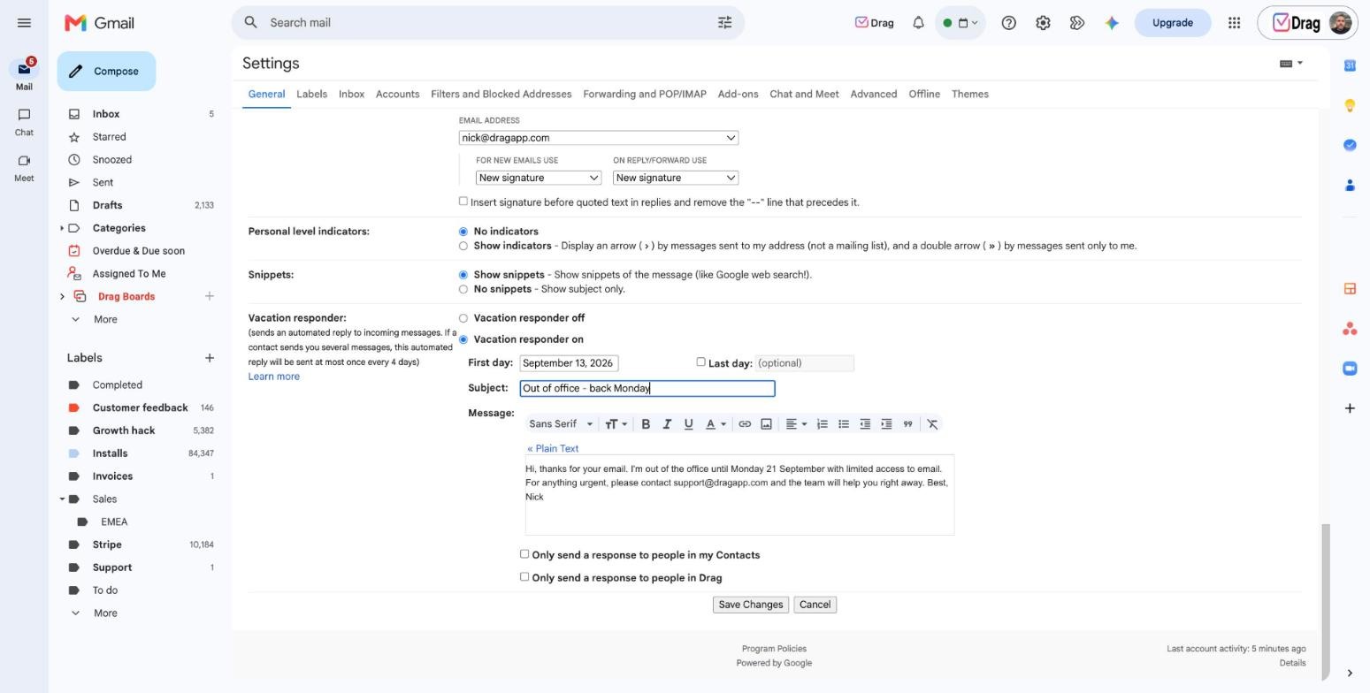This screenshot has width=1370, height=693.
Task: Open the email address dropdown
Action: click(599, 138)
